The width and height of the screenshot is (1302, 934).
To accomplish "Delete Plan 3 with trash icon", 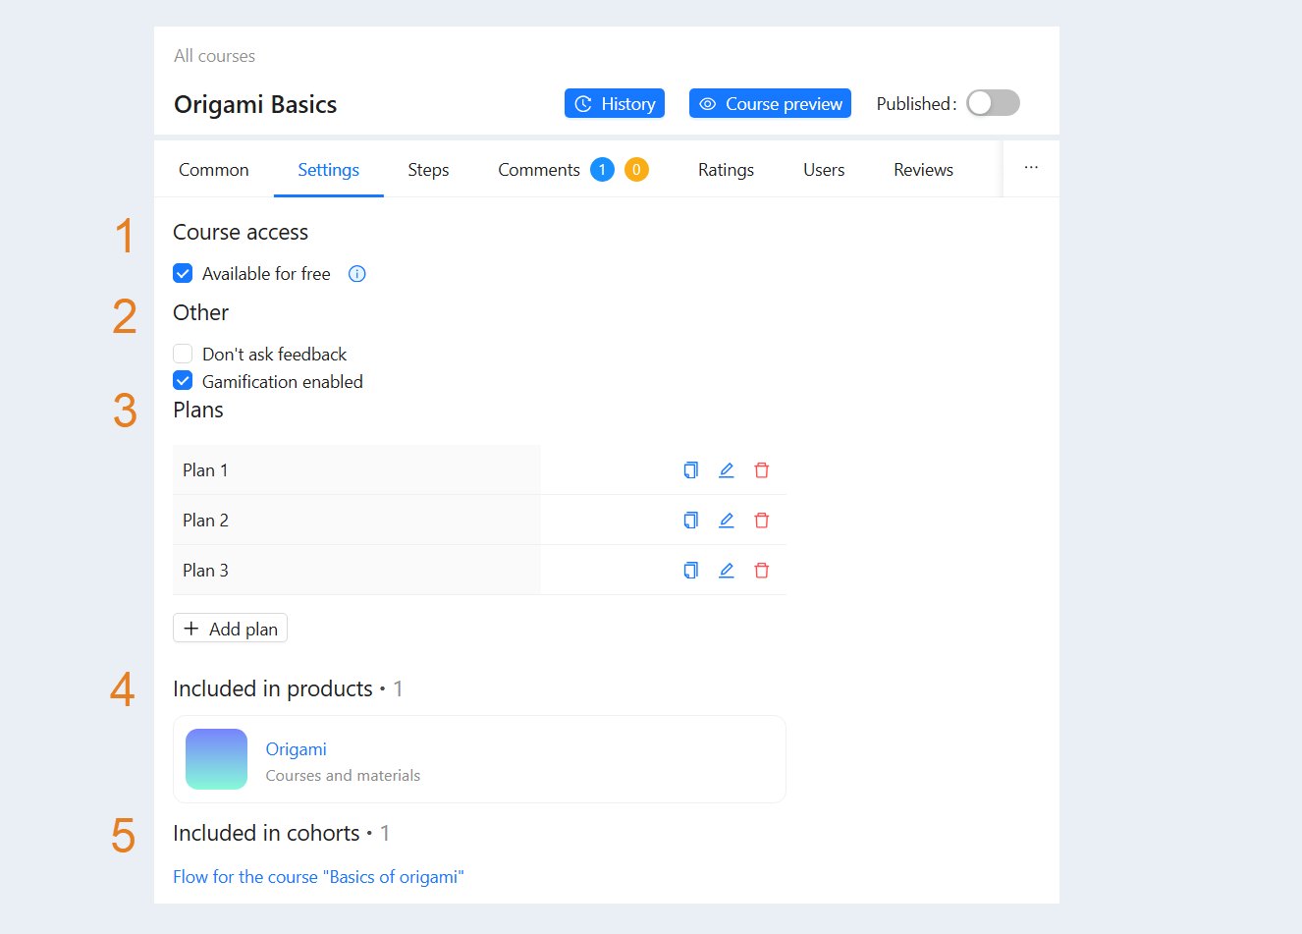I will 762,571.
